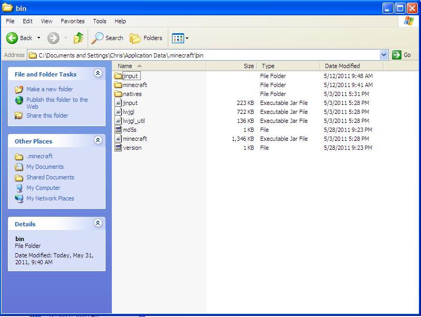
Task: Toggle the Folders pane button
Action: (146, 38)
